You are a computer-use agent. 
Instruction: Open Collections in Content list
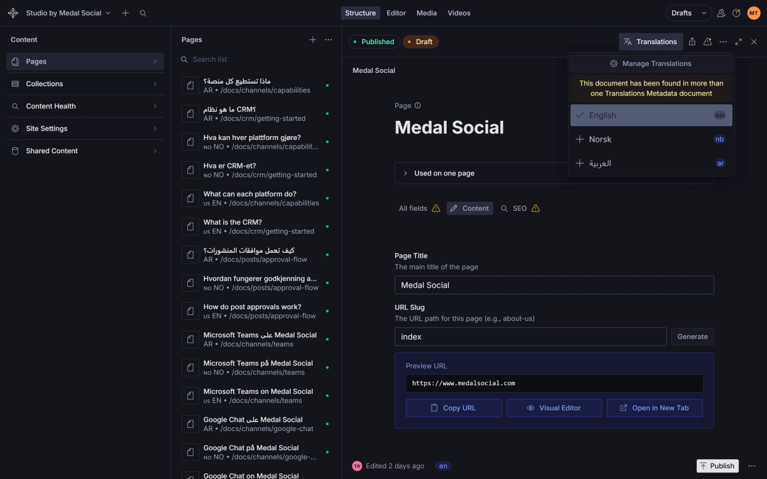tap(85, 84)
